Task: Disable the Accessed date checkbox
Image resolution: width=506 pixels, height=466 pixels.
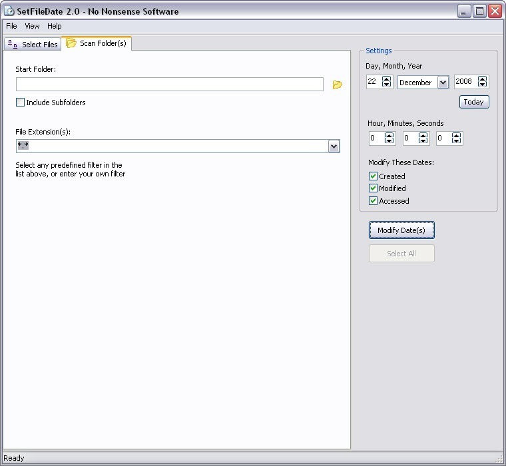Action: coord(373,201)
